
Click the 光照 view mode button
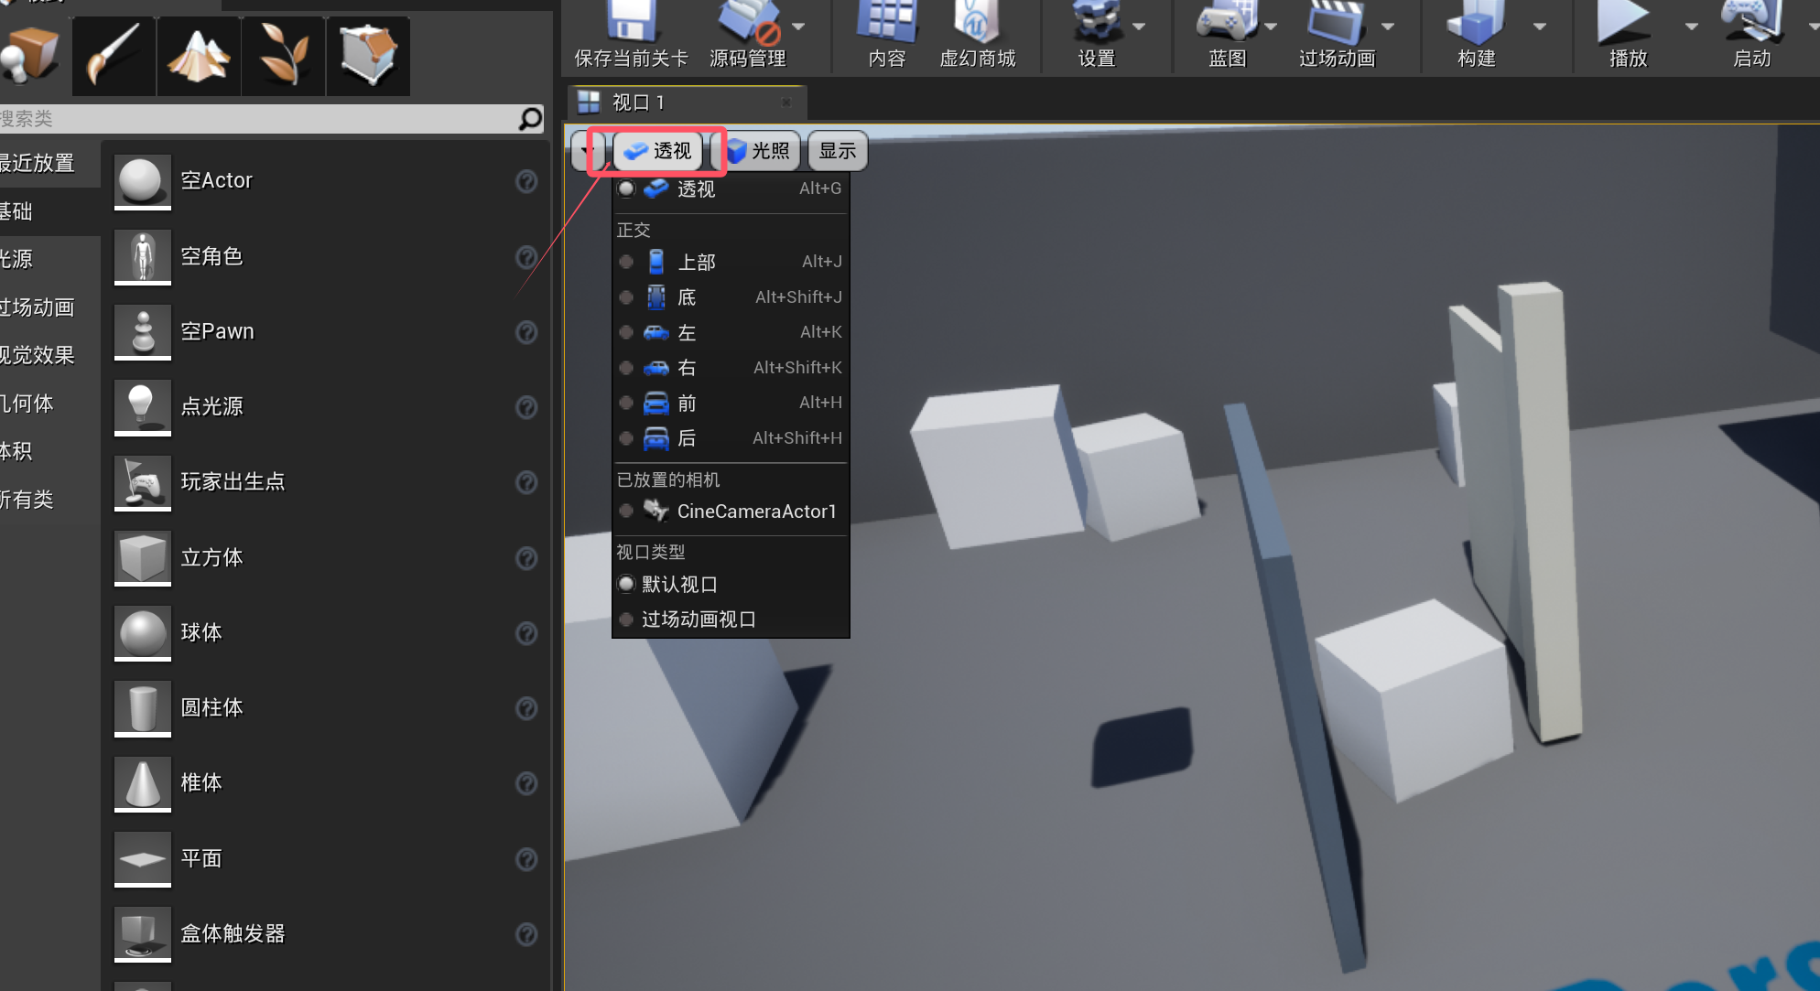click(x=759, y=151)
